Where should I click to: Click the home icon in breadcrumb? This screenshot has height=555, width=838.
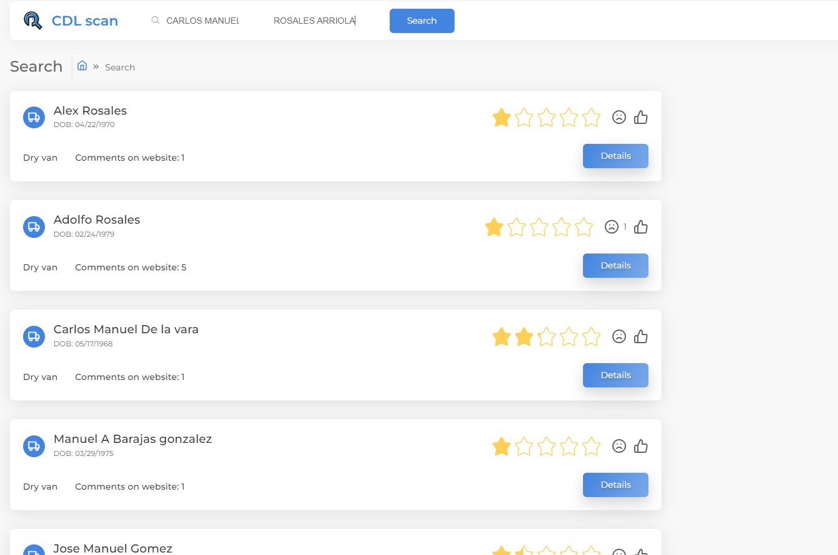[82, 65]
